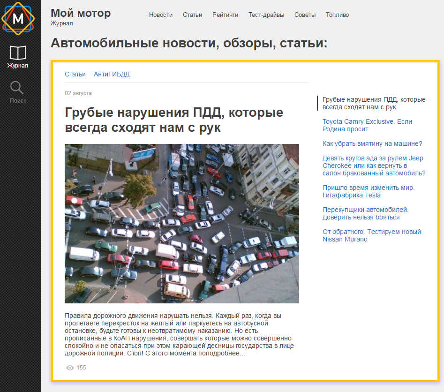Read the Jeep Cherokee article link

pyautogui.click(x=374, y=166)
